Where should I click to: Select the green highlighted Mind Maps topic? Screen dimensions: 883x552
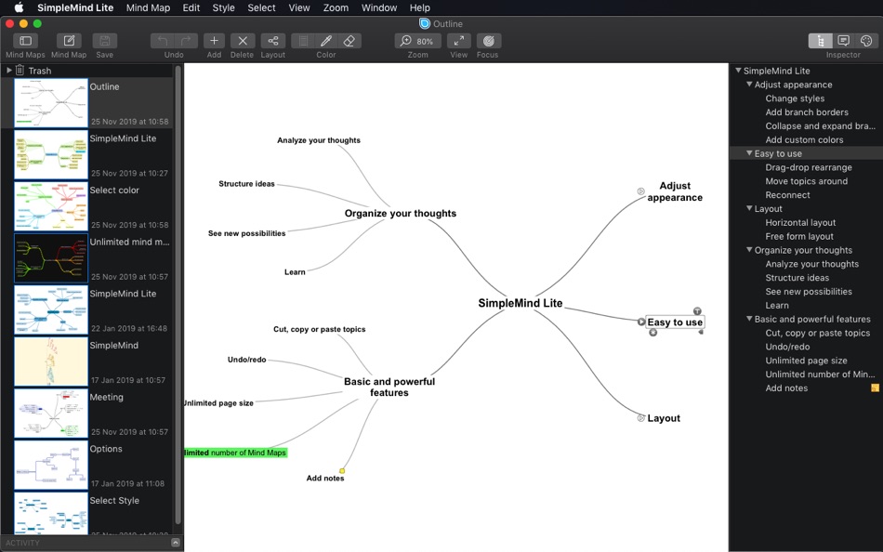pyautogui.click(x=236, y=453)
